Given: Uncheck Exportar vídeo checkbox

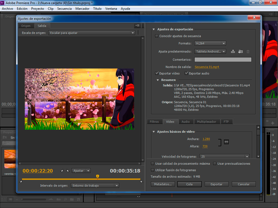Looking at the screenshot, I should pyautogui.click(x=157, y=73).
